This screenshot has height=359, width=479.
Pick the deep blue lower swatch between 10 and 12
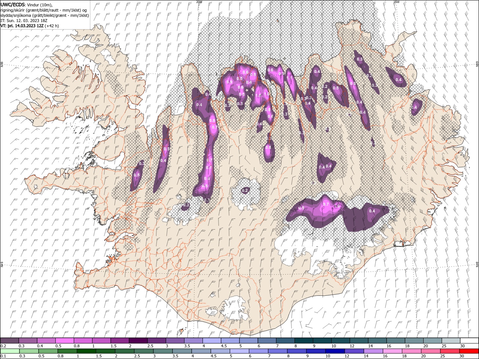335,351
